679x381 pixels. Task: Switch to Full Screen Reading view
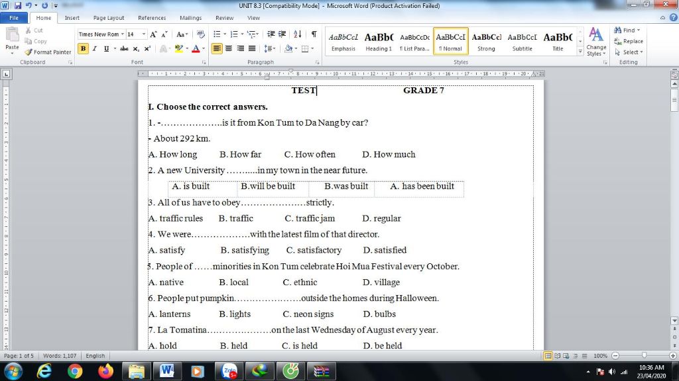(x=557, y=356)
